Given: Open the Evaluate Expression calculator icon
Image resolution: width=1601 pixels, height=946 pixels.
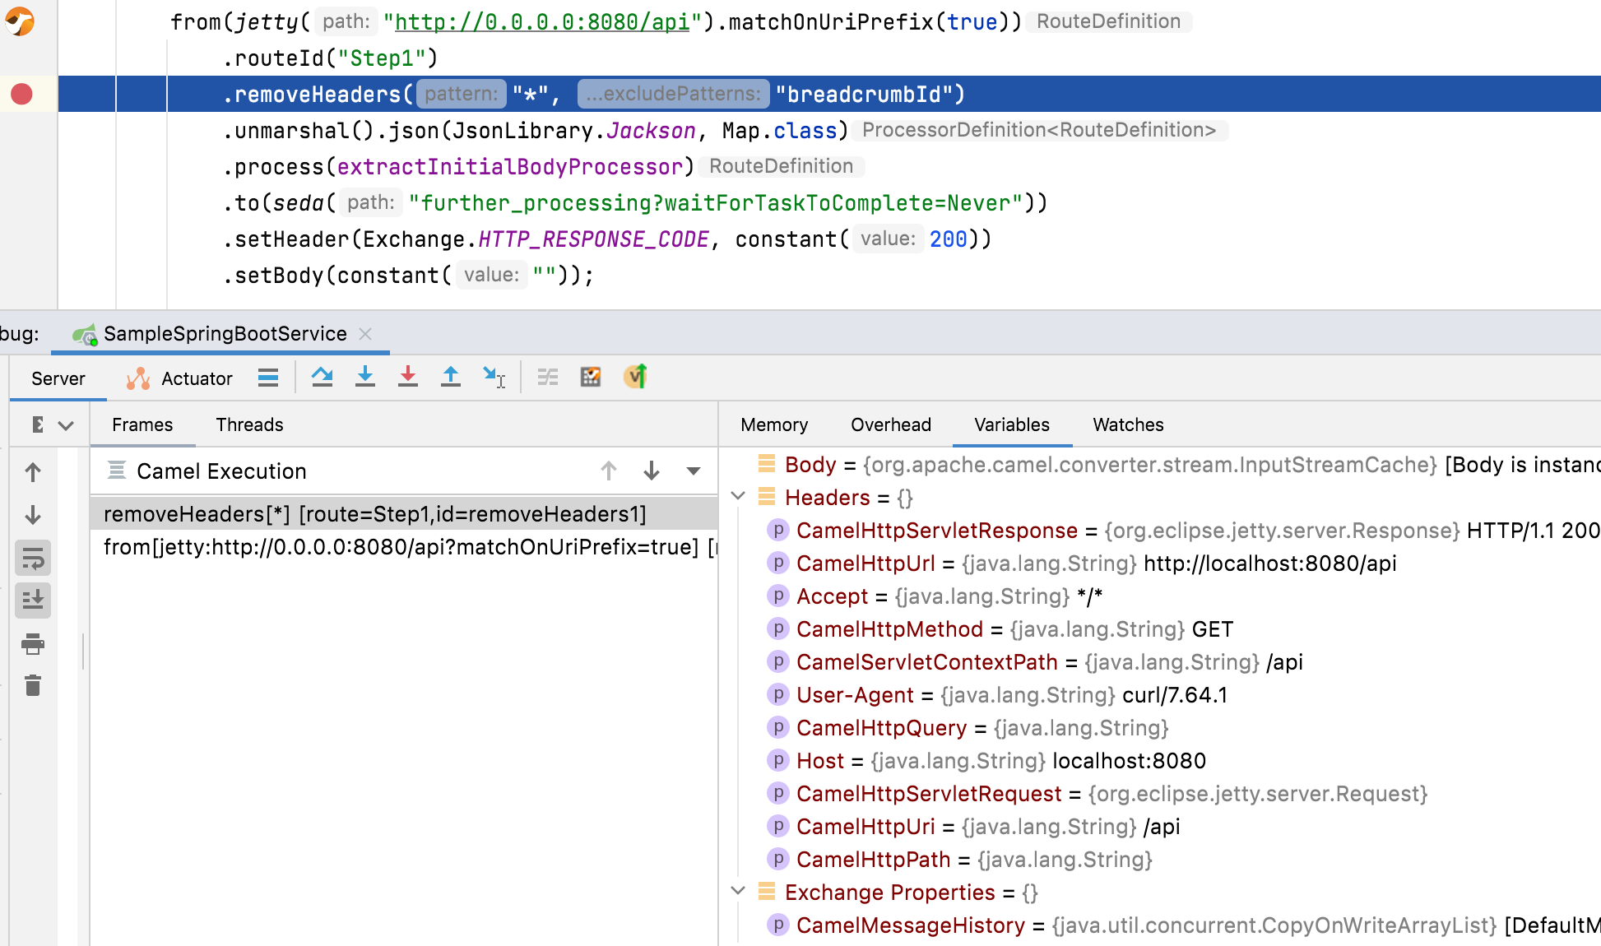Looking at the screenshot, I should (x=591, y=378).
